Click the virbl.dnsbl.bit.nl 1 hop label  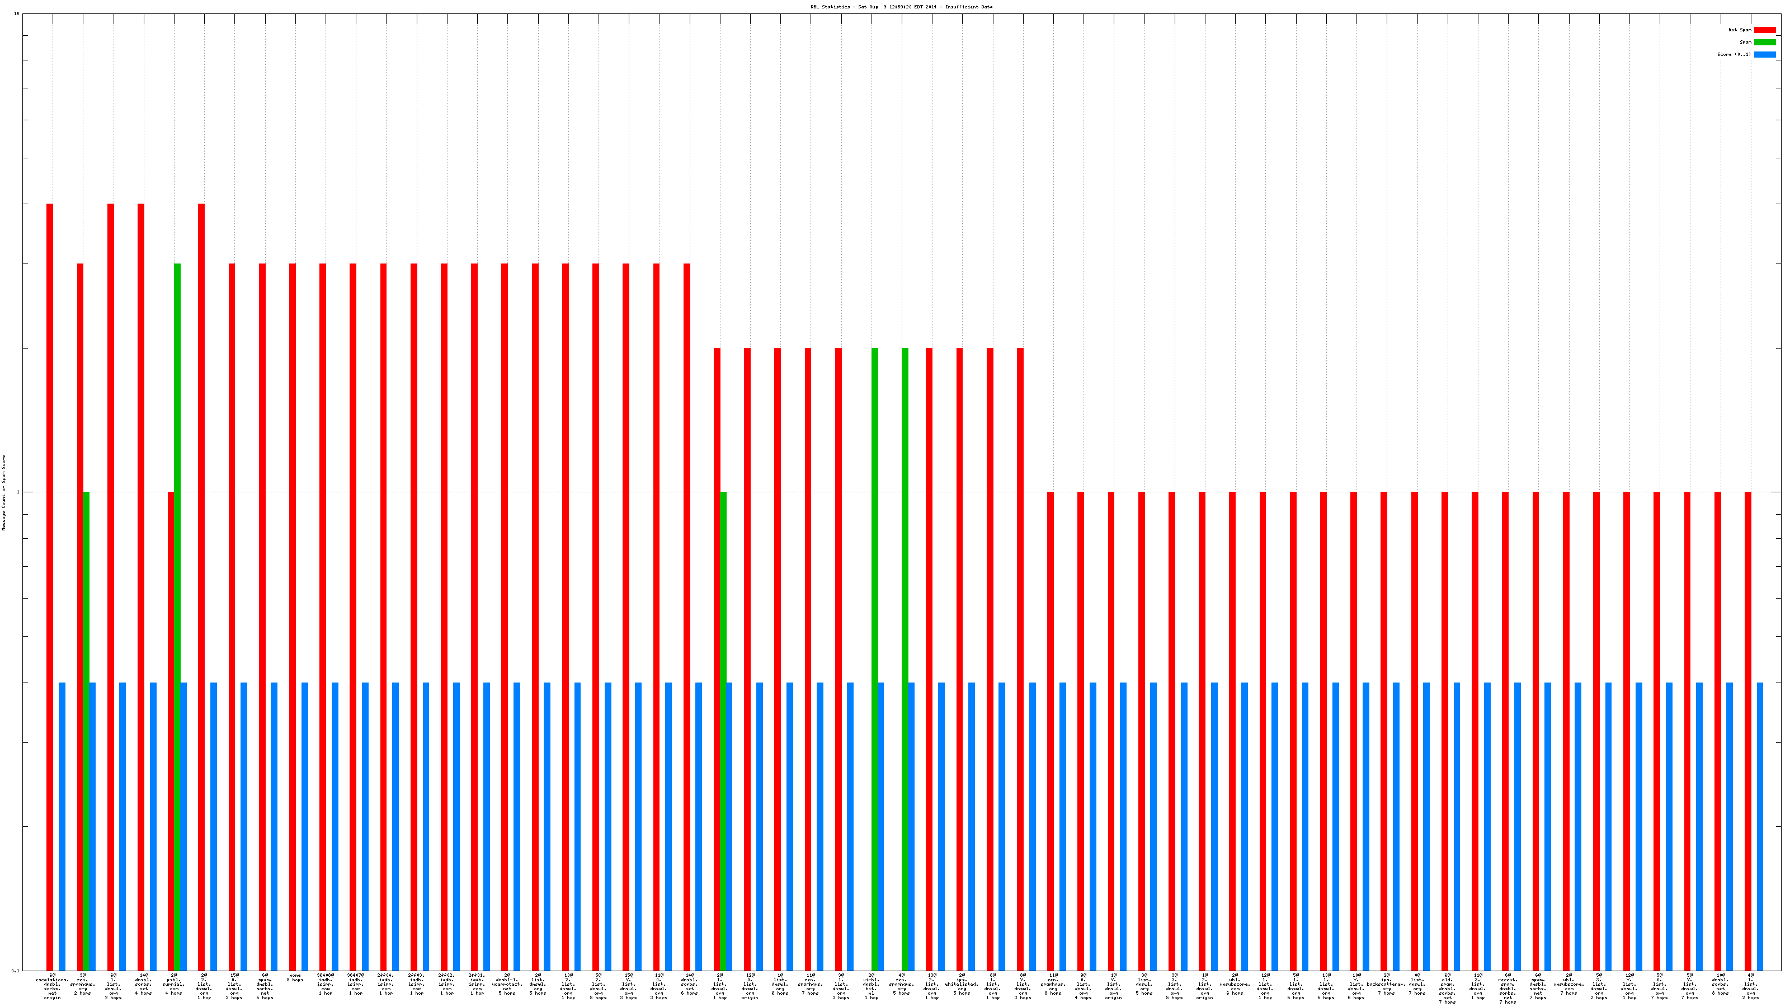pyautogui.click(x=872, y=987)
